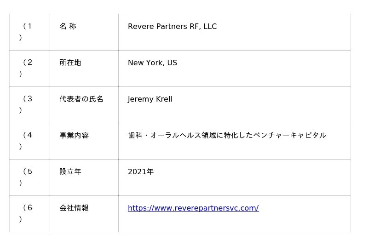Click the Revere Partners RF, LLC text
The height and width of the screenshot is (246, 368).
point(172,27)
